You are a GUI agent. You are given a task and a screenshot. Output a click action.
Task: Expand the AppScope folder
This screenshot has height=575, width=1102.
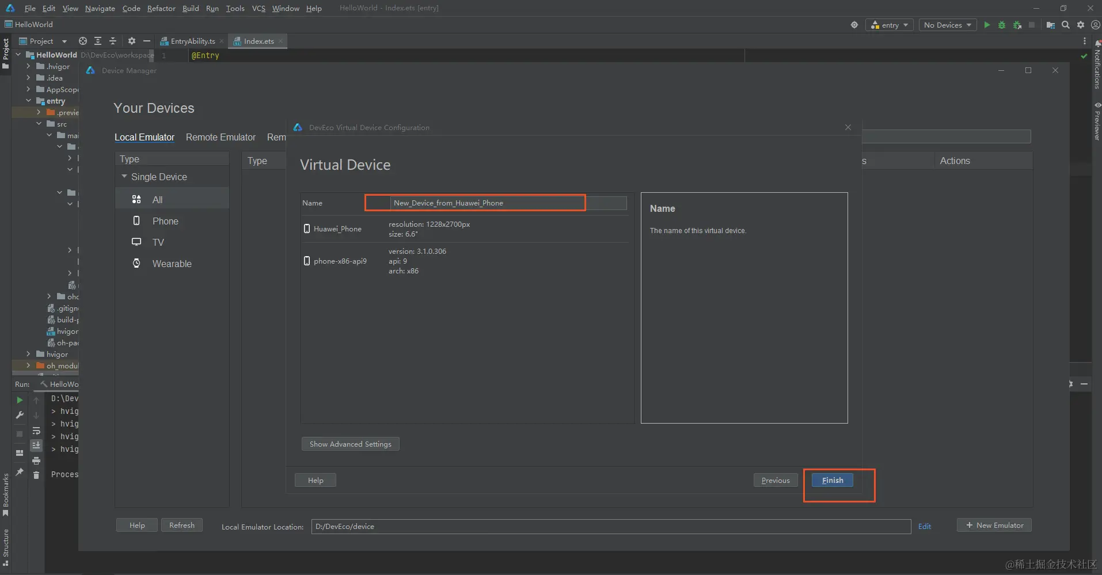click(x=28, y=89)
